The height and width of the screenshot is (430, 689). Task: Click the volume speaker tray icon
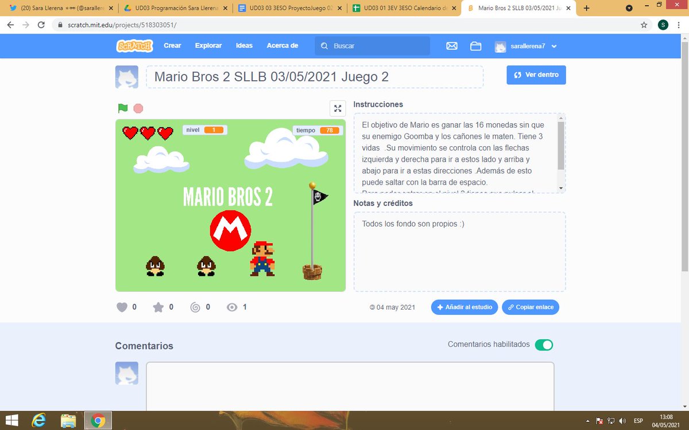[622, 421]
